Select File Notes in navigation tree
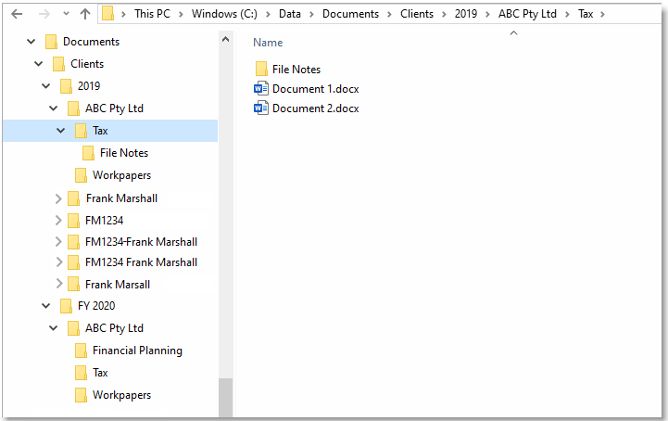 point(124,153)
